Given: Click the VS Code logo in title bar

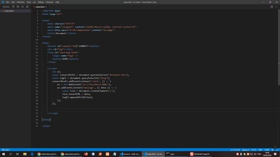Looking at the screenshot, I should pos(3,2).
